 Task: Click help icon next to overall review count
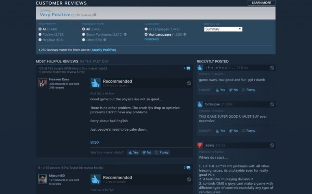click(95, 15)
